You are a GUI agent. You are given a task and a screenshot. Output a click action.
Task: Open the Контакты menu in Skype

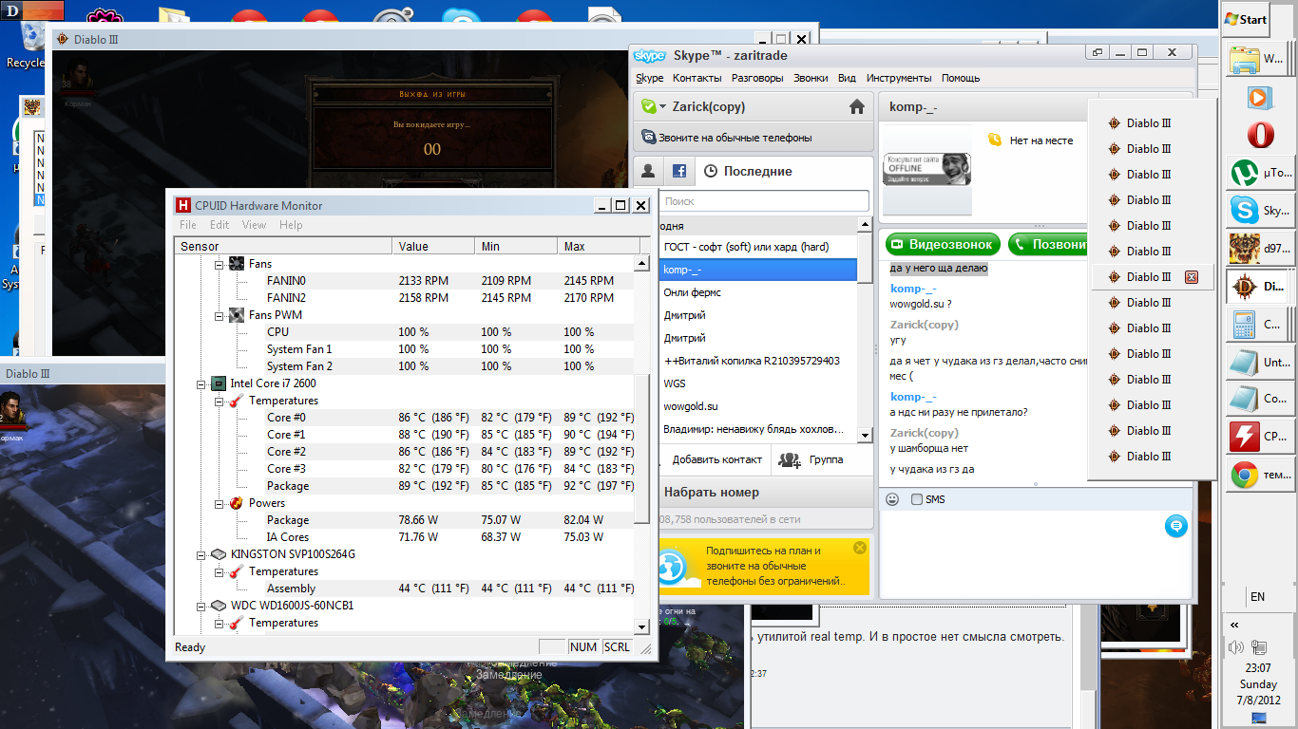pos(697,78)
